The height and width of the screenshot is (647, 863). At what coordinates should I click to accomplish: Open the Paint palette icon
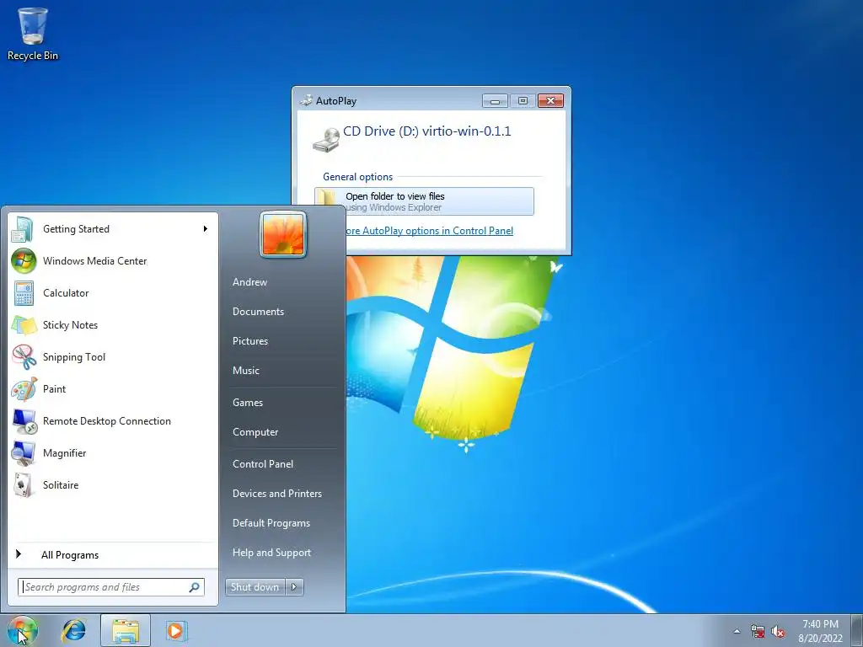click(x=23, y=389)
